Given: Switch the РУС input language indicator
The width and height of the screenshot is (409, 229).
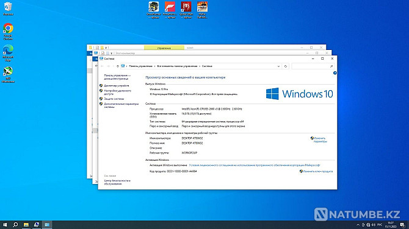Looking at the screenshot, I should 380,225.
